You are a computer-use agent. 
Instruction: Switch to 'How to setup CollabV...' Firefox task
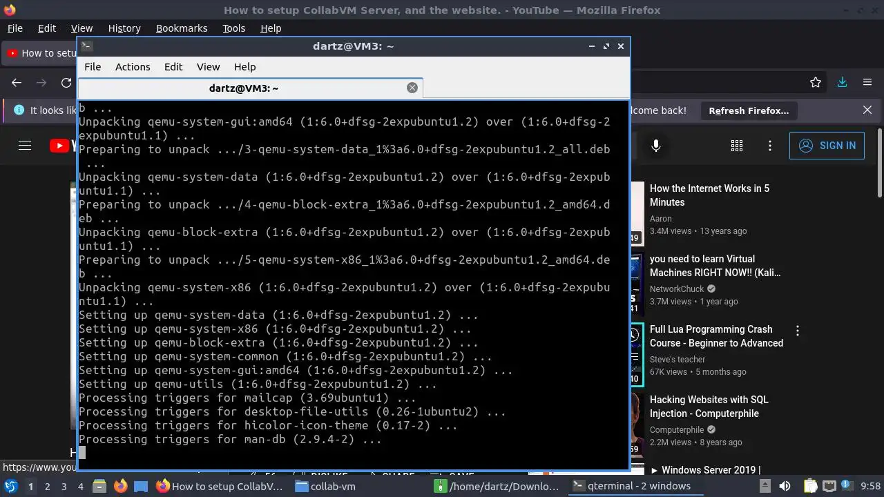[220, 486]
